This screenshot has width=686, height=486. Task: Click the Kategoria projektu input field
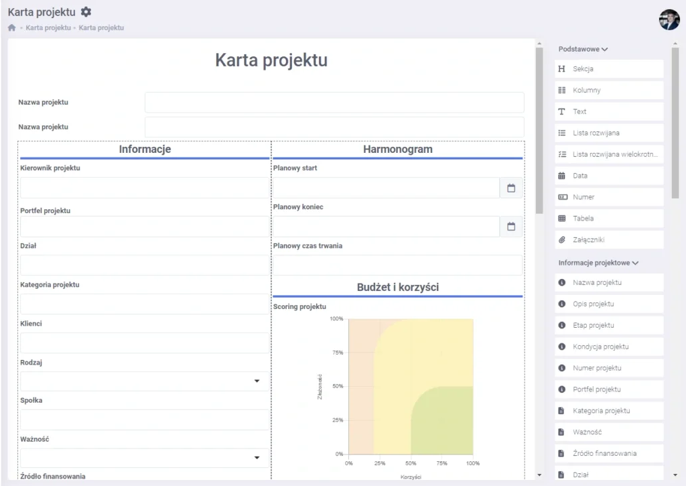(x=145, y=304)
